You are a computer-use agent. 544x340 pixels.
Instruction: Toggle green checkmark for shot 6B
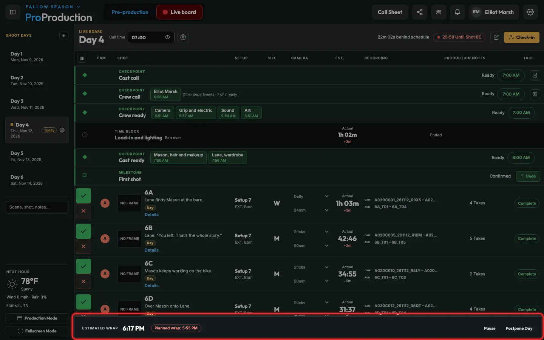point(83,231)
